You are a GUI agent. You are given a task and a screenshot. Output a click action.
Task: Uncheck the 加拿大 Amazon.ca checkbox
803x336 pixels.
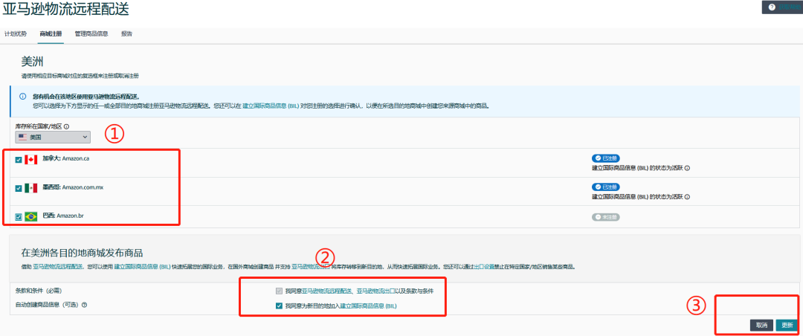[x=19, y=160]
